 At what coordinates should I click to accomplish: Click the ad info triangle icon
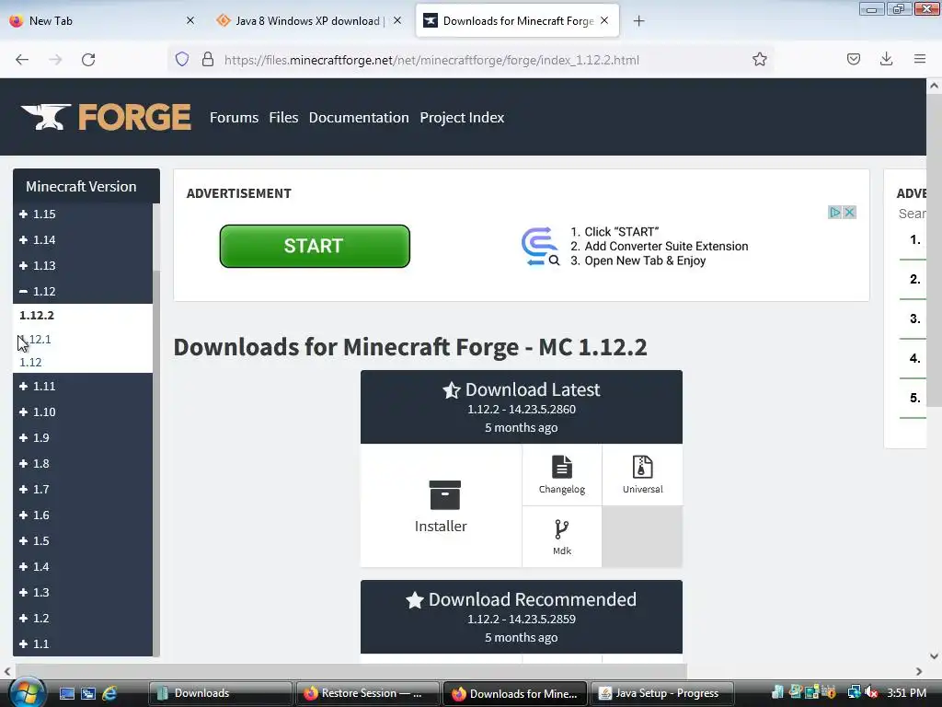(x=834, y=213)
